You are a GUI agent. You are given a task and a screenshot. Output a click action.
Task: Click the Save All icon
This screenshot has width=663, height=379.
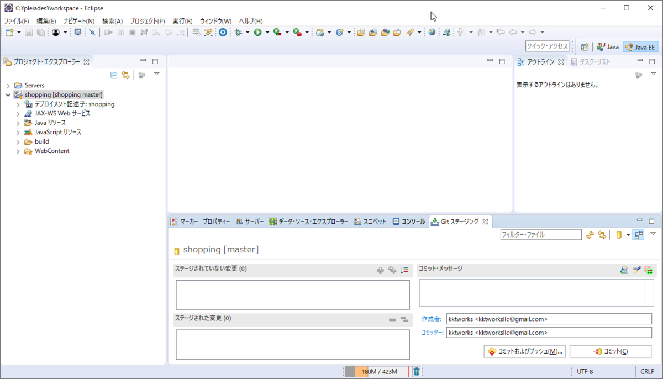pos(40,33)
